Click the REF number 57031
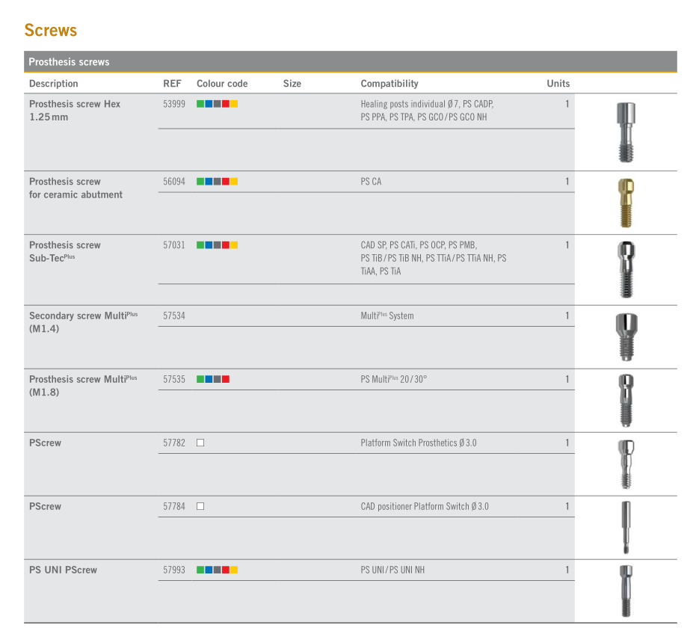 [174, 245]
